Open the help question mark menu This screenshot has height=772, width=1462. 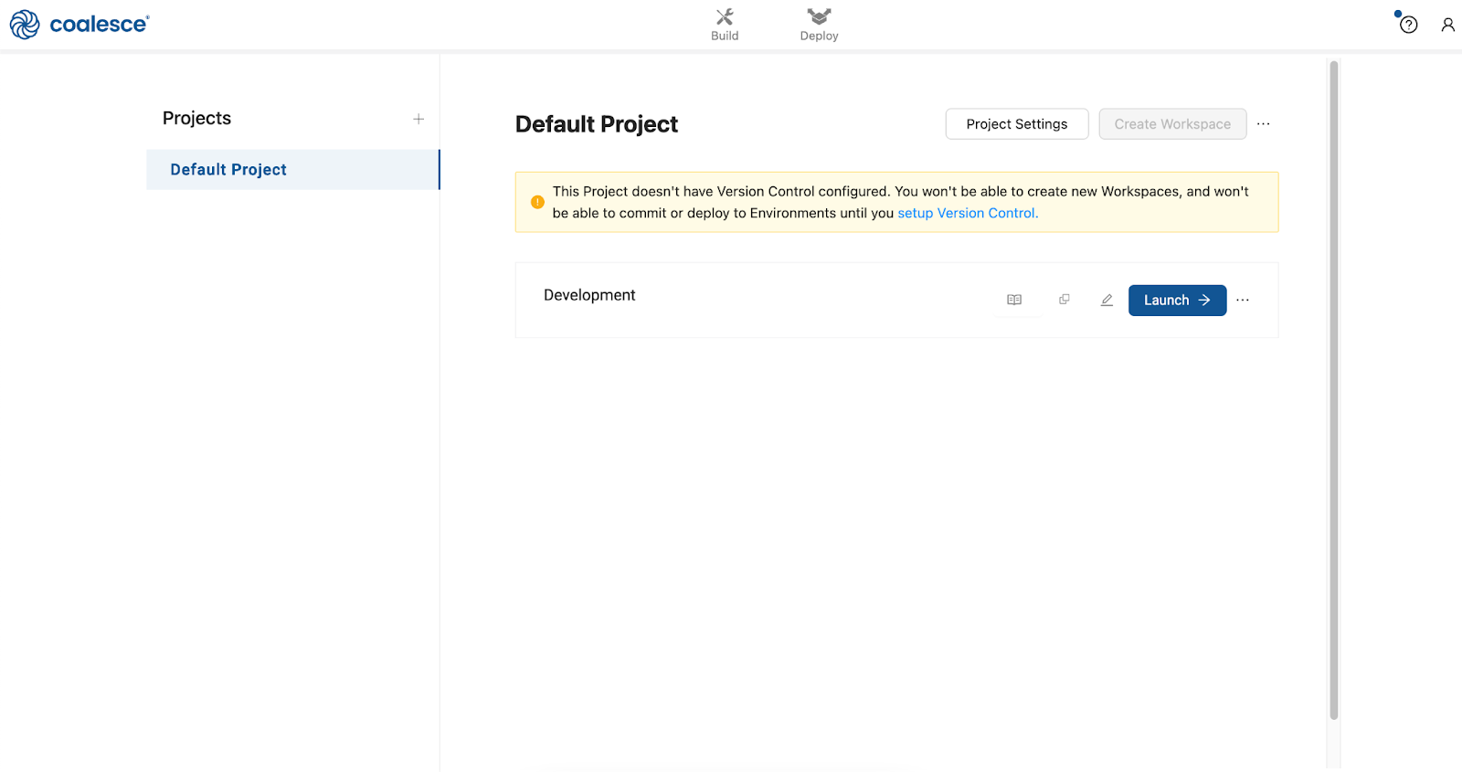(x=1408, y=25)
